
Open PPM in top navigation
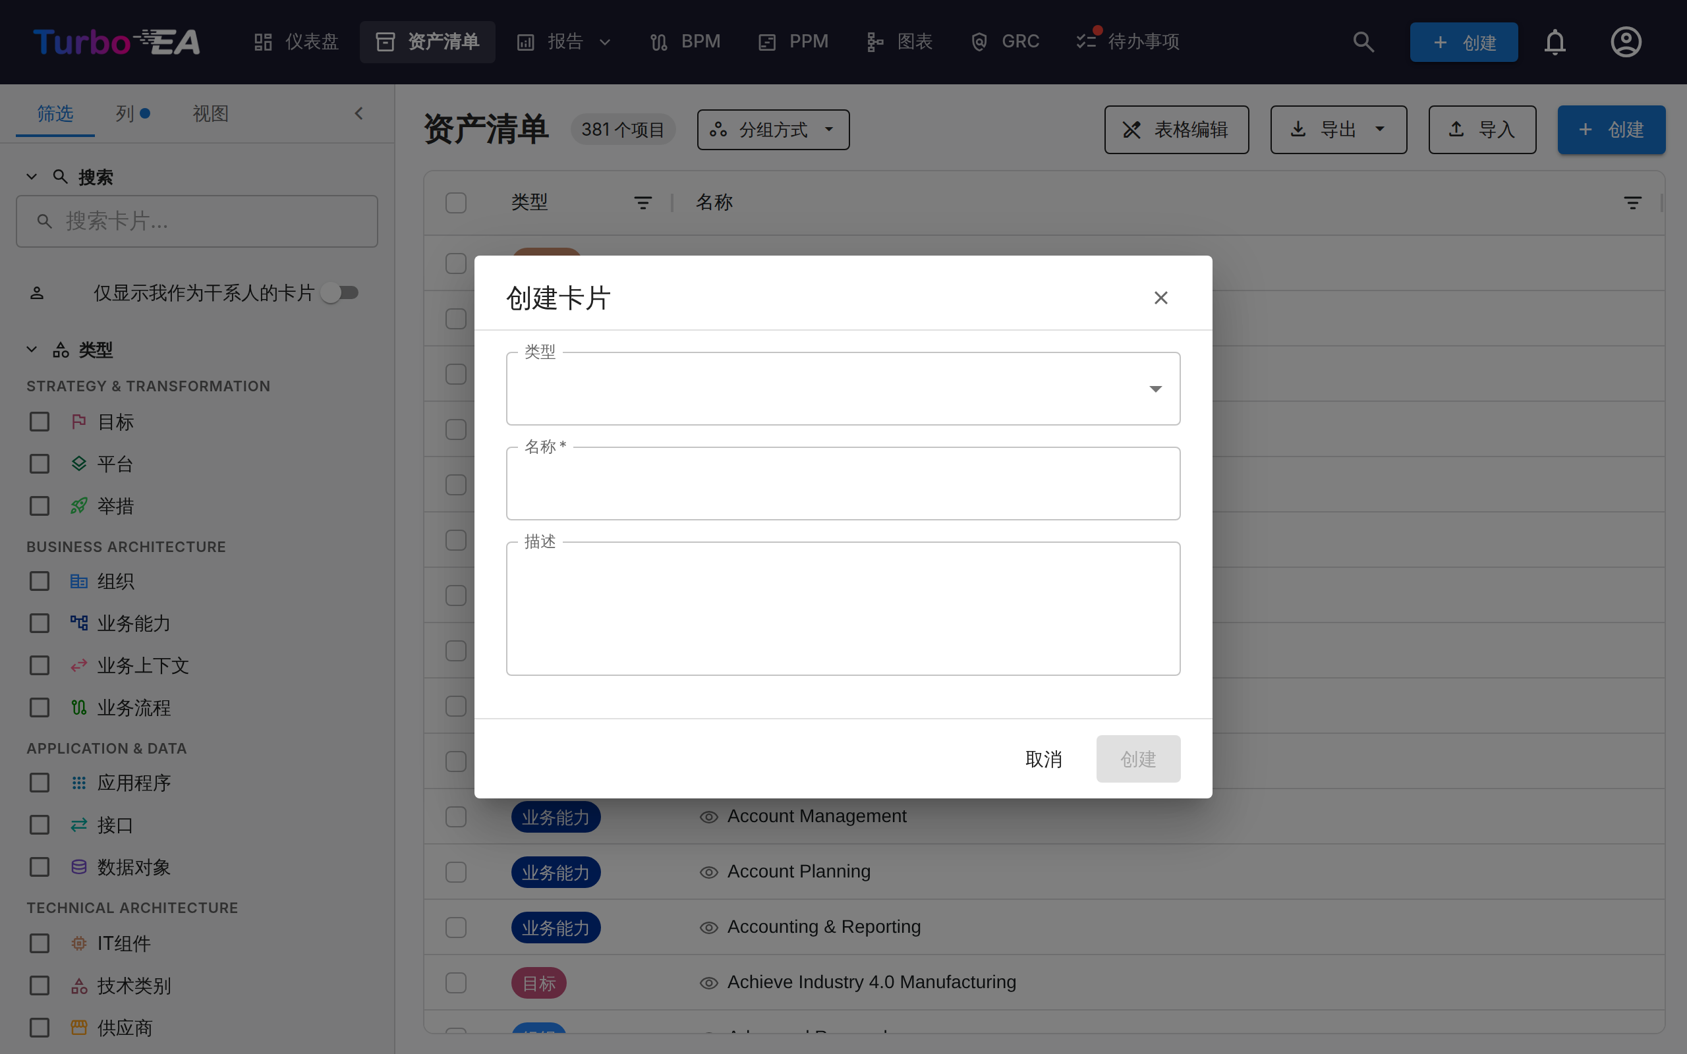pyautogui.click(x=793, y=42)
